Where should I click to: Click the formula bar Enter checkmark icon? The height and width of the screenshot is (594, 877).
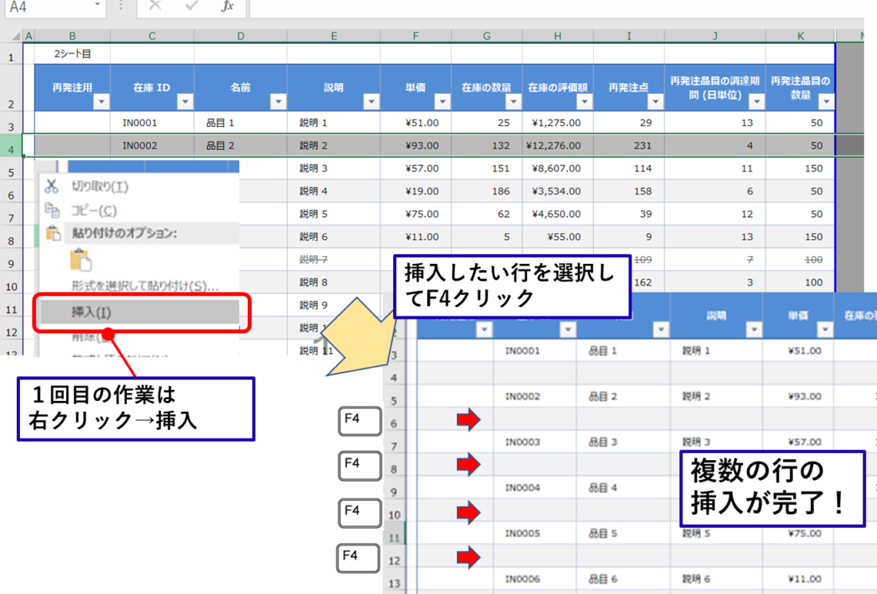[x=191, y=6]
